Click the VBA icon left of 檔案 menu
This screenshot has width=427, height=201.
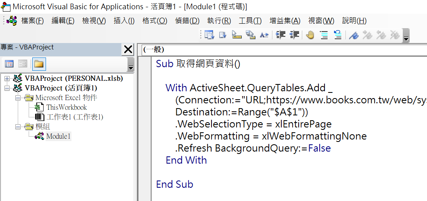point(12,21)
